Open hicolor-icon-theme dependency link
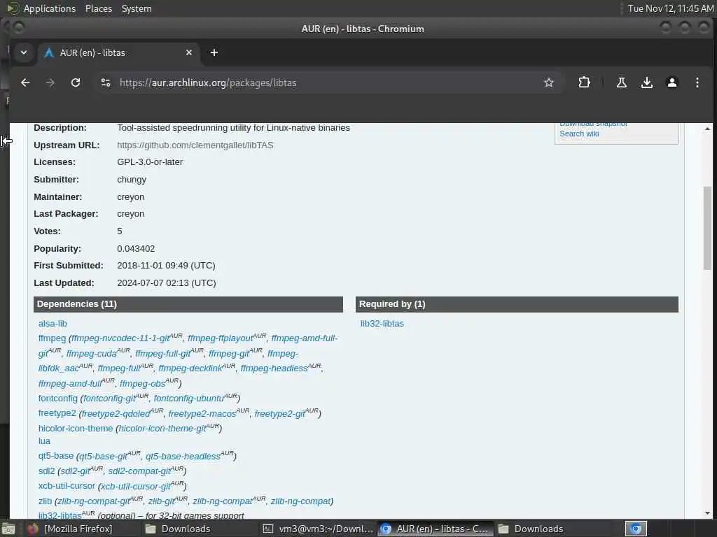Screen dimensions: 717x537 [76, 429]
